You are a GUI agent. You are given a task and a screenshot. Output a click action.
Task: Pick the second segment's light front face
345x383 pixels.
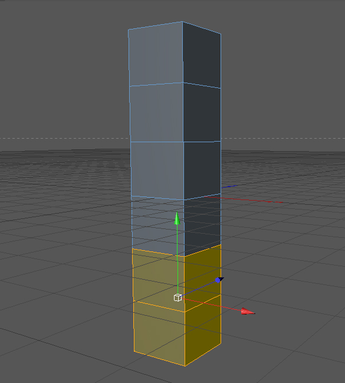[156, 112]
